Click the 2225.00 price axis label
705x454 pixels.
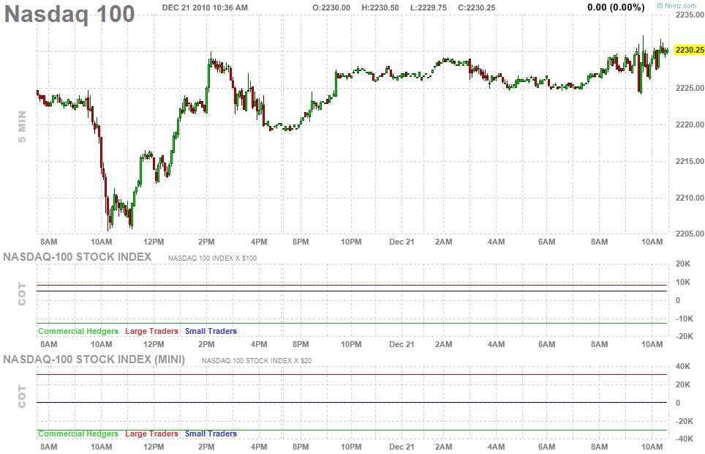690,88
